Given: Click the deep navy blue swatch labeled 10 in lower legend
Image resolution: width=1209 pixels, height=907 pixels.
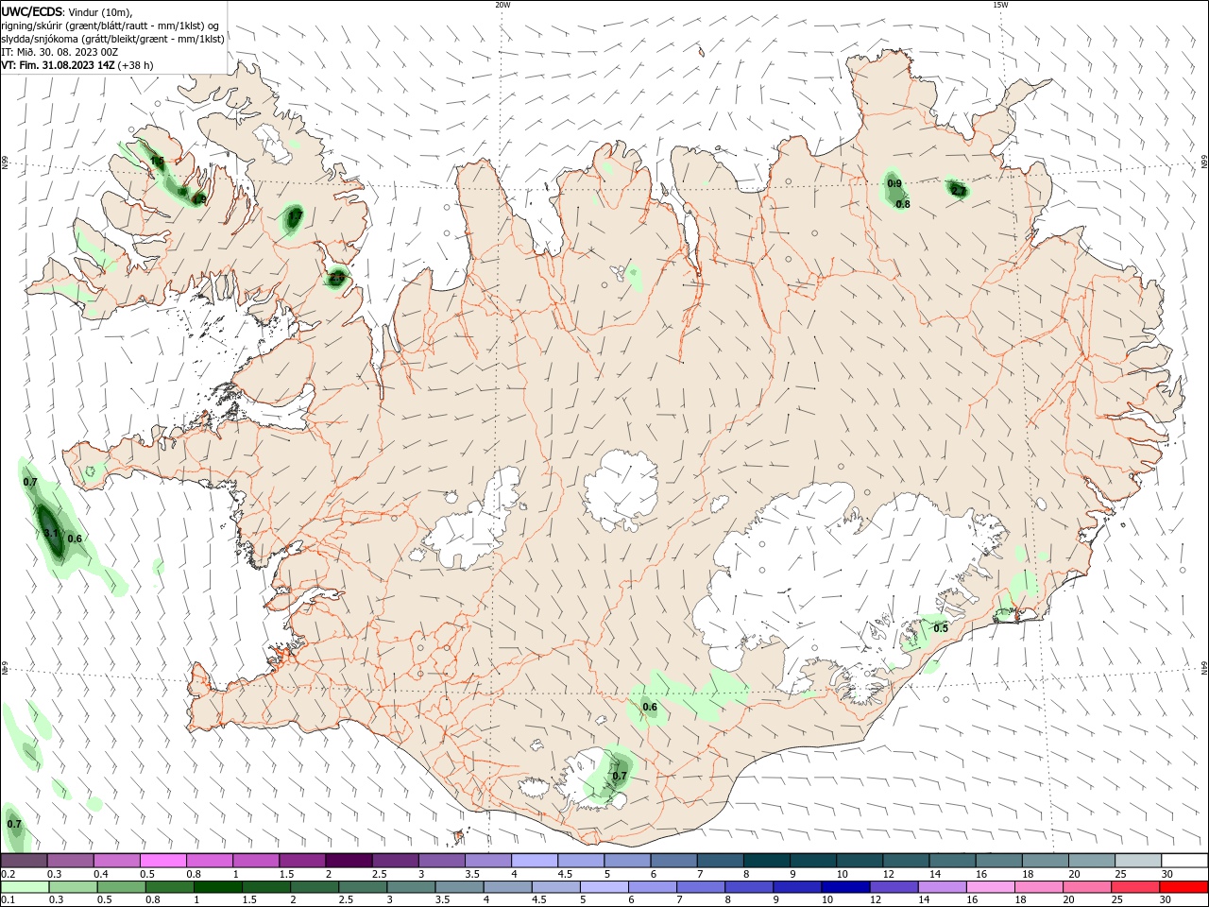Looking at the screenshot, I should (x=845, y=887).
